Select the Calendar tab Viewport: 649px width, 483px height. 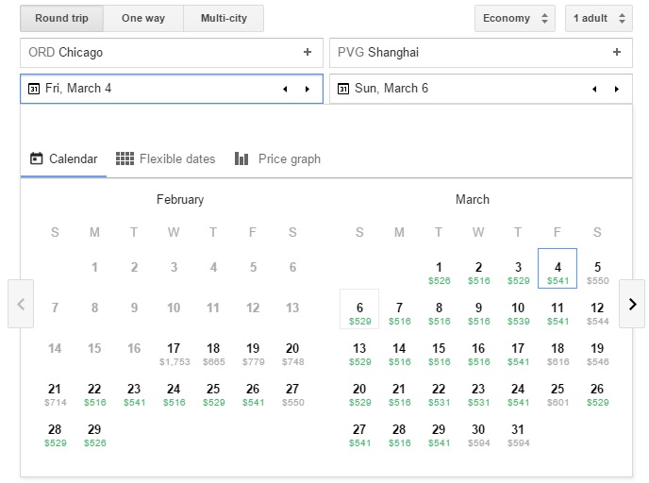coord(63,158)
